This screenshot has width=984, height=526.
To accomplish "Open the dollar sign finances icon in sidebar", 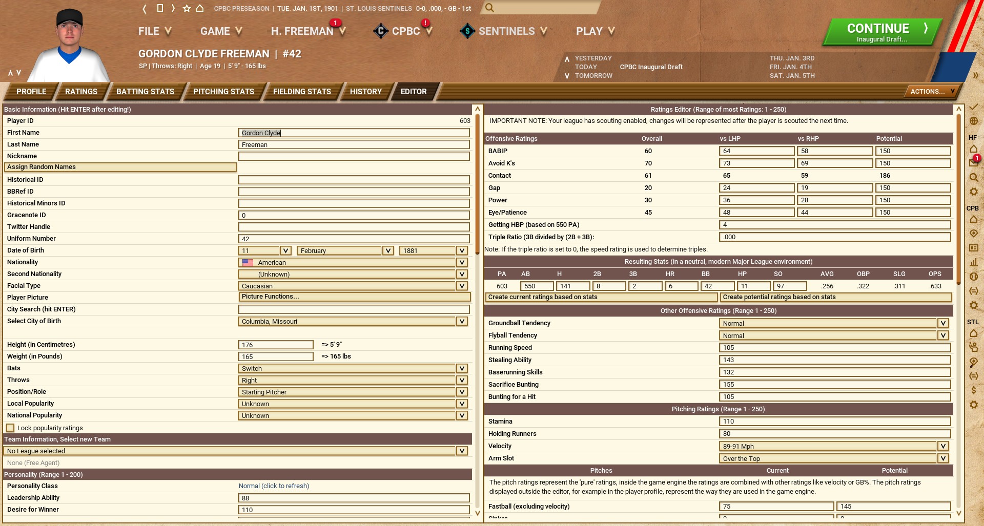I will tap(973, 390).
